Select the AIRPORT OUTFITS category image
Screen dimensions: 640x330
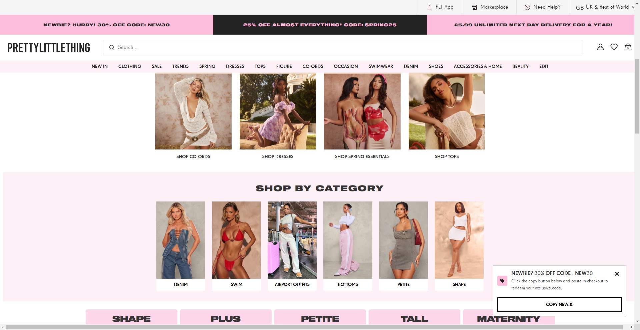click(x=292, y=240)
